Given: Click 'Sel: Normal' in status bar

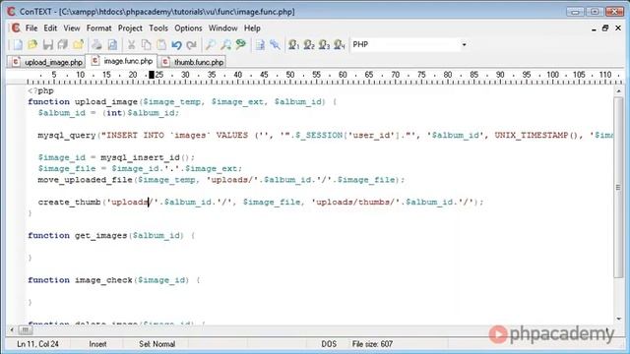Looking at the screenshot, I should [x=157, y=344].
